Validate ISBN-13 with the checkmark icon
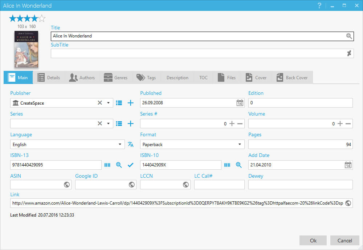 point(131,165)
